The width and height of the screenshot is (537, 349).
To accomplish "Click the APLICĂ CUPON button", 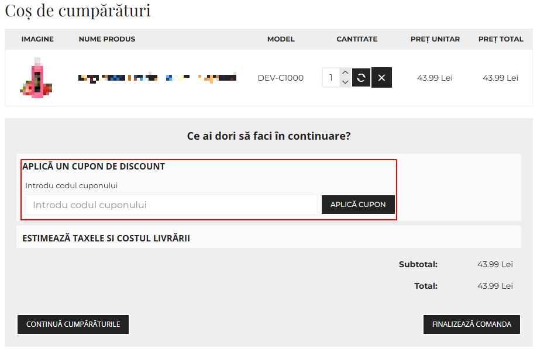I will pos(358,205).
